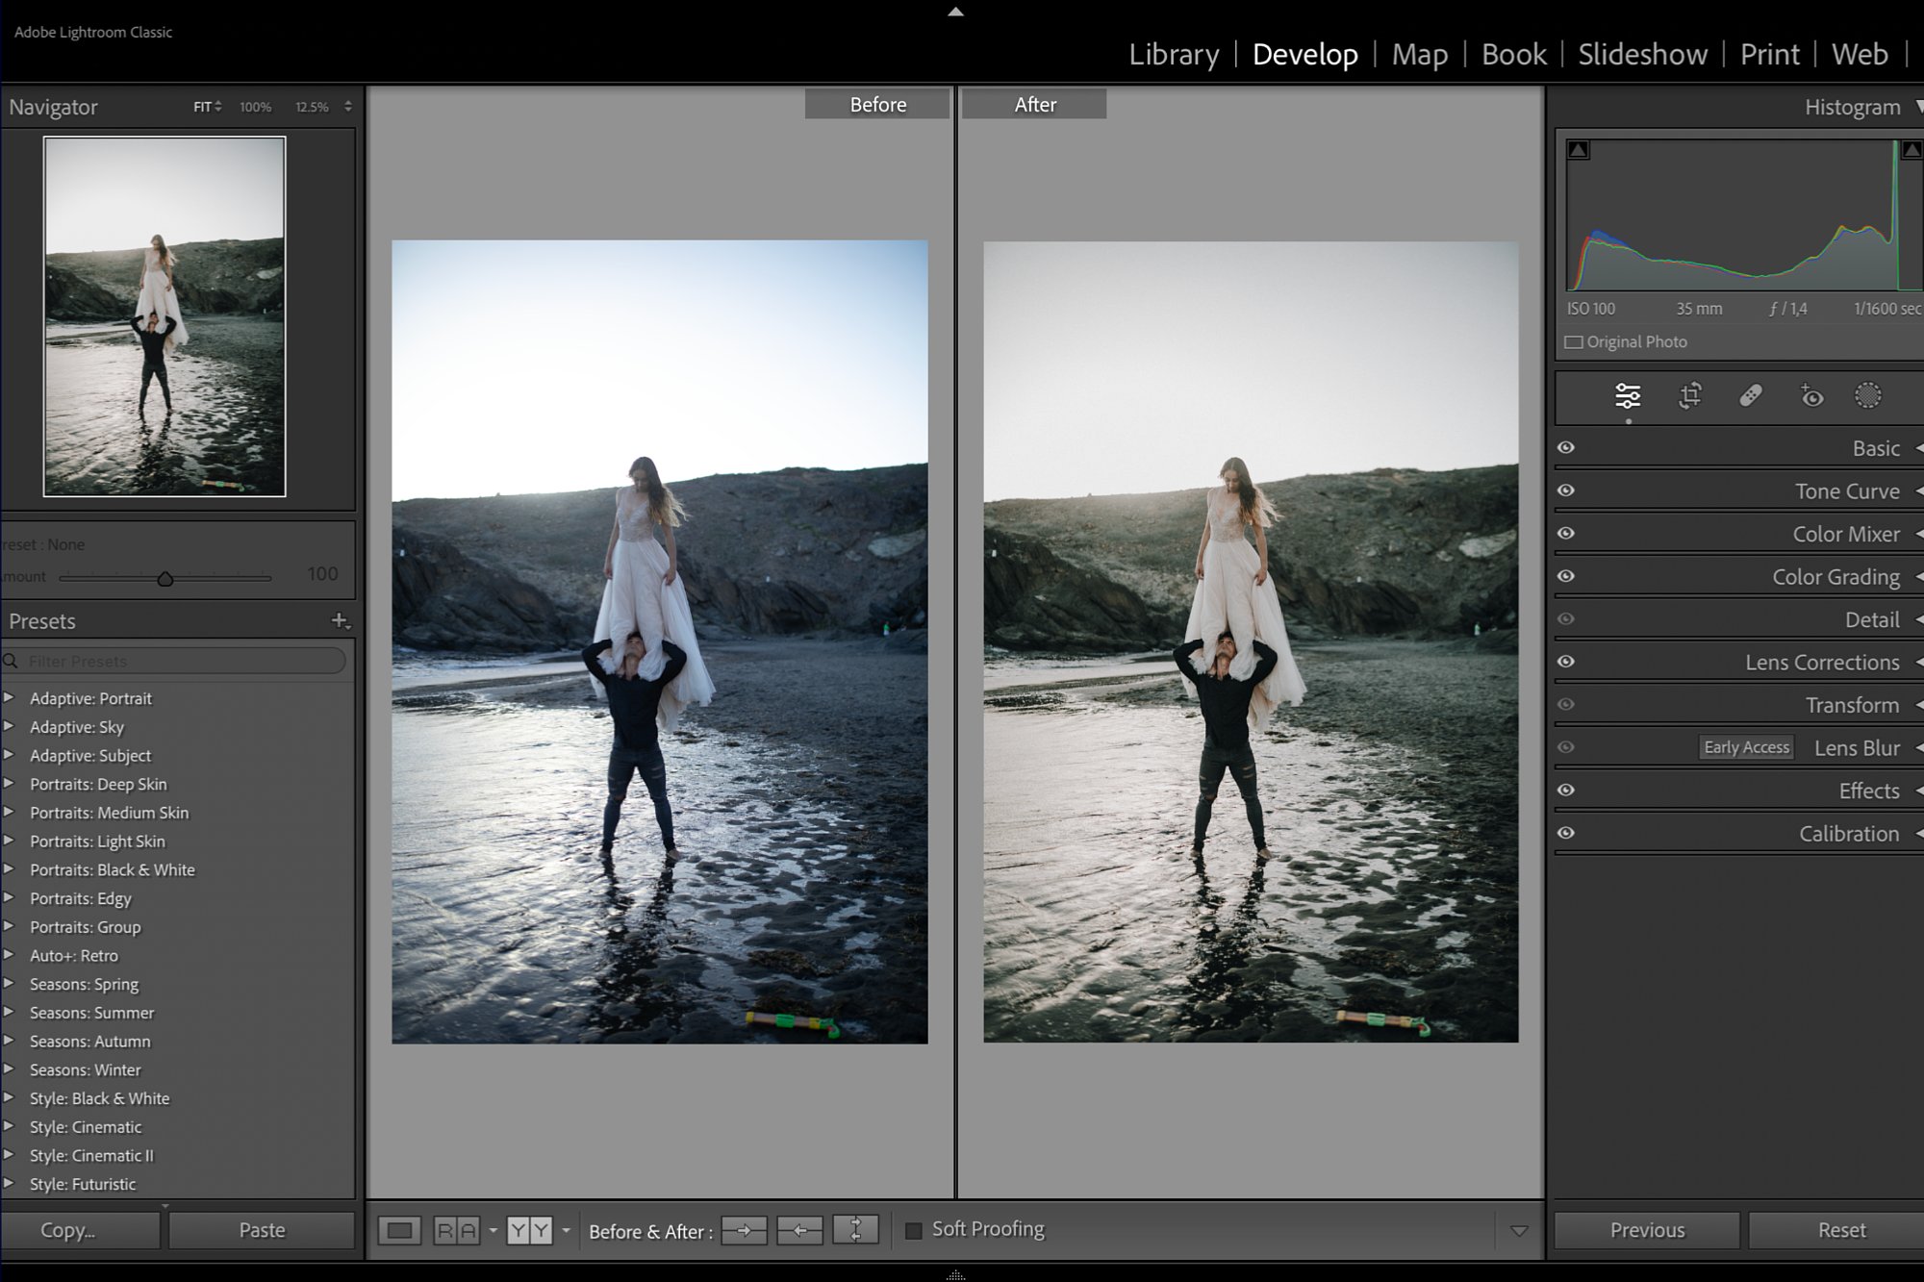Click the preset Amount slider handle
Viewport: 1924px width, 1282px height.
tap(165, 579)
